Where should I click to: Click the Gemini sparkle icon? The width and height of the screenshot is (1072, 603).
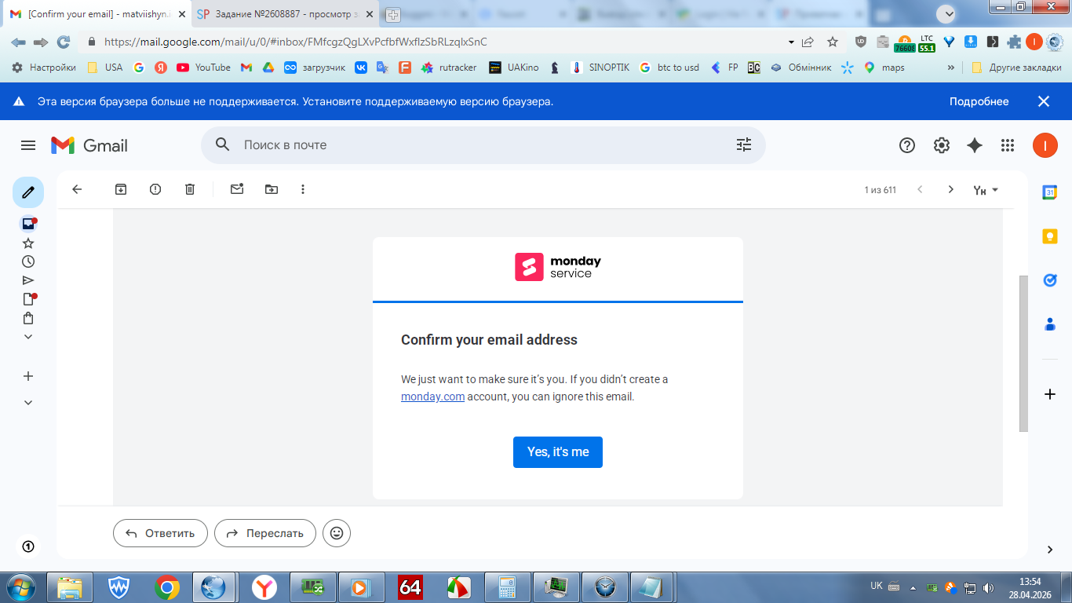point(975,145)
